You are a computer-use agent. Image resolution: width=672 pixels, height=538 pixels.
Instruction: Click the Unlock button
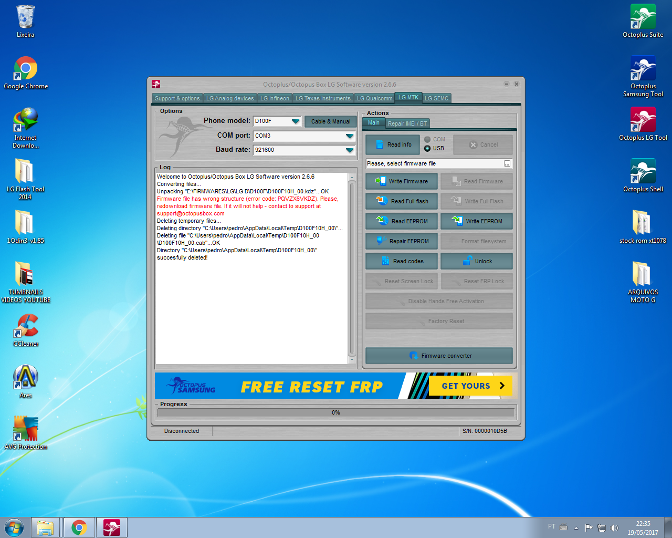477,261
